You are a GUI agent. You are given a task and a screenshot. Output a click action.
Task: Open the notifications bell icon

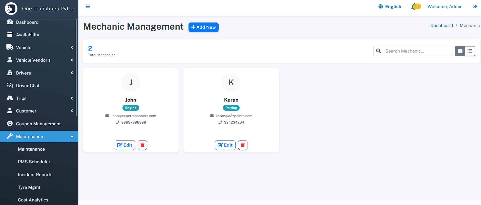coord(414,7)
